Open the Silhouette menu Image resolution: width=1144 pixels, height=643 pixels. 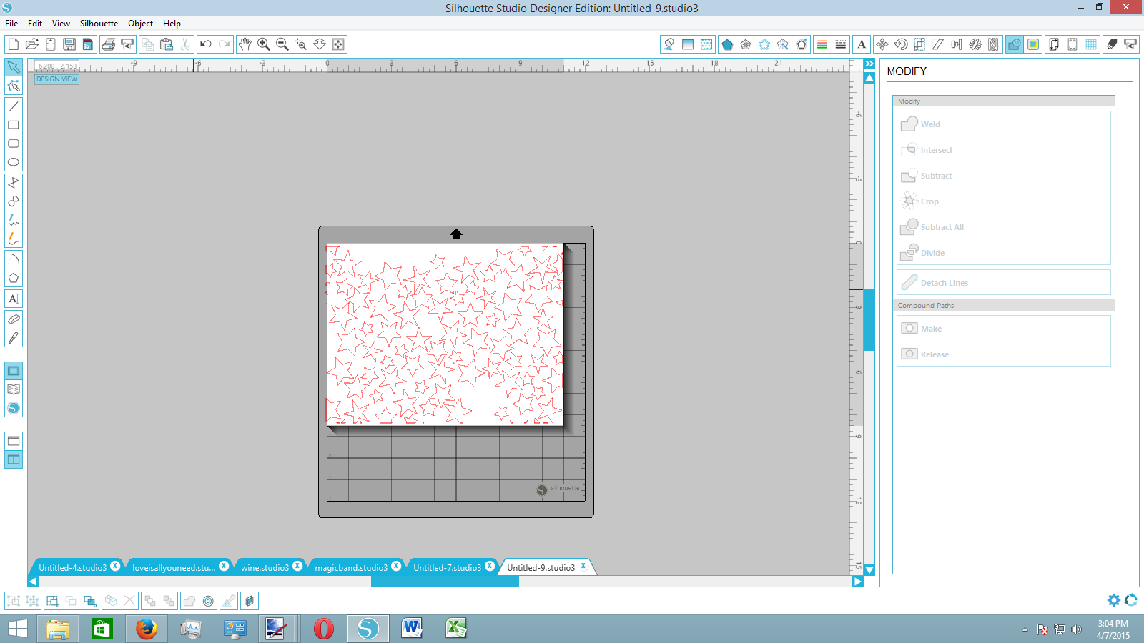pos(99,24)
